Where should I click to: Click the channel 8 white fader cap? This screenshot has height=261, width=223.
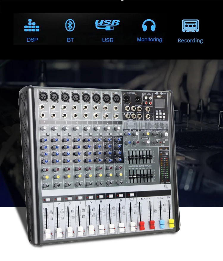coord(121,227)
